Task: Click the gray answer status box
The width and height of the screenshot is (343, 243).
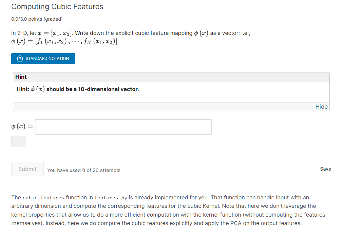Action: 19,141
